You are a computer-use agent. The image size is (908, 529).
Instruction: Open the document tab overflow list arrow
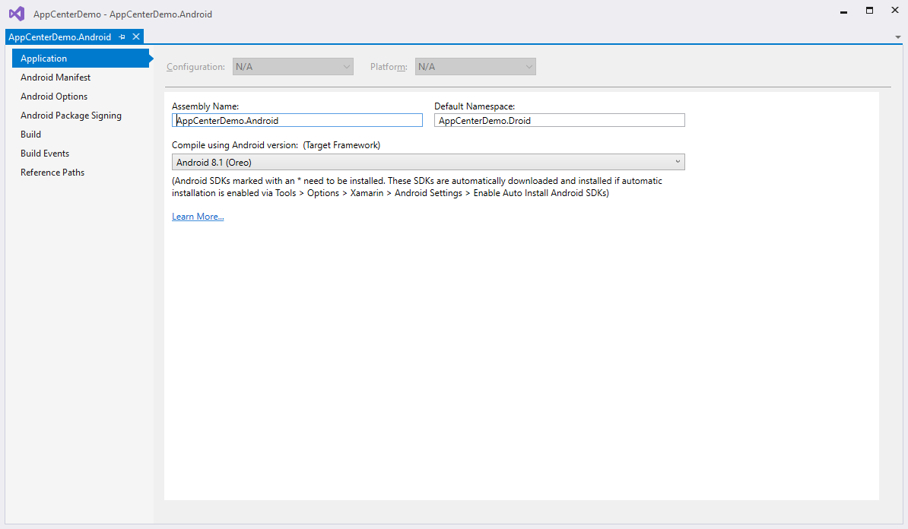coord(898,36)
